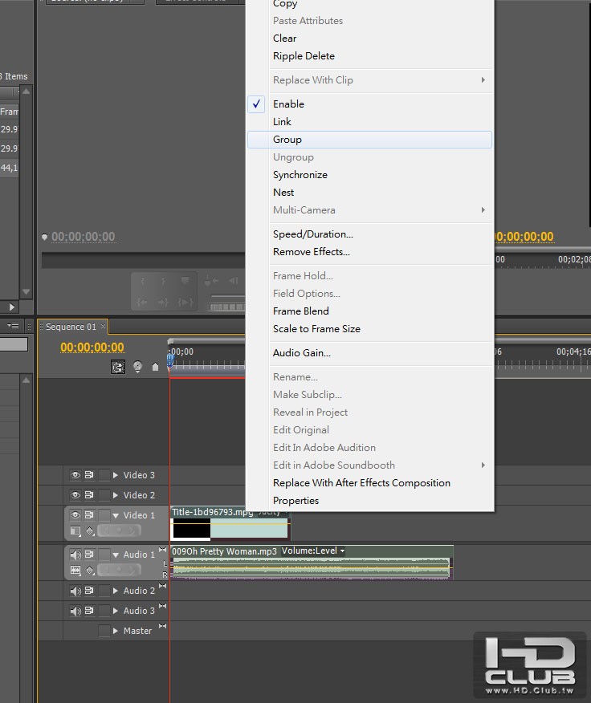The height and width of the screenshot is (703, 591).
Task: Open Volume:Level dropdown on the audio clip
Action: pyautogui.click(x=342, y=551)
